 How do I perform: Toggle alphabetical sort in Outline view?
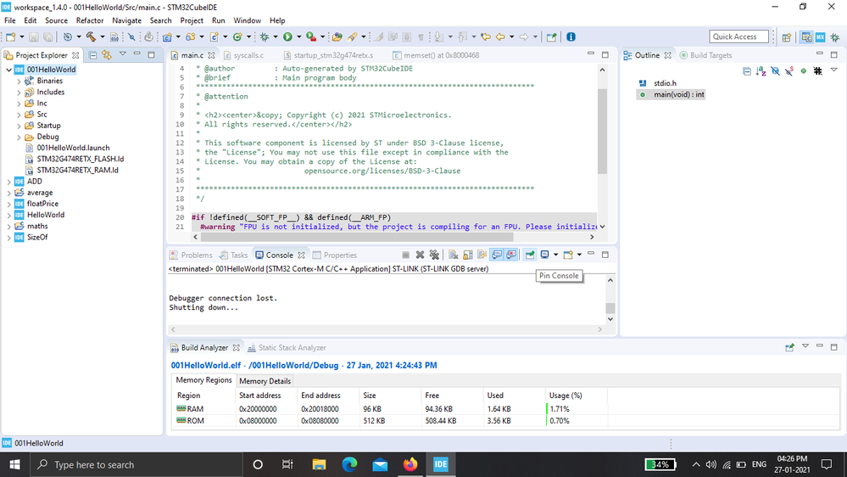[x=761, y=71]
